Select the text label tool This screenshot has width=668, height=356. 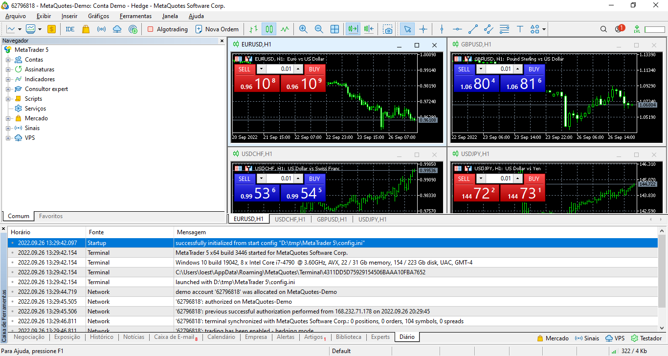(520, 29)
